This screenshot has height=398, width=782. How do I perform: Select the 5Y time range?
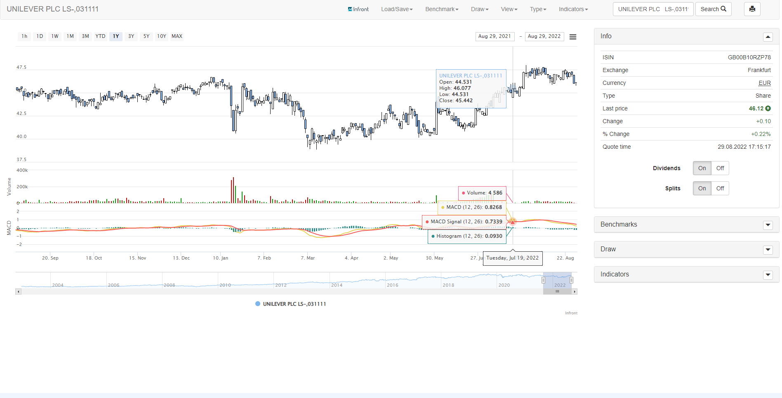point(146,36)
